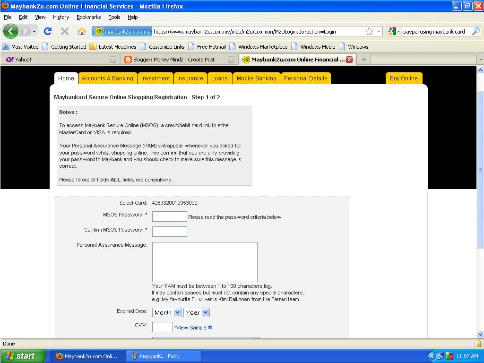
Task: Click the Windows Security shield tray icon
Action: point(449,356)
